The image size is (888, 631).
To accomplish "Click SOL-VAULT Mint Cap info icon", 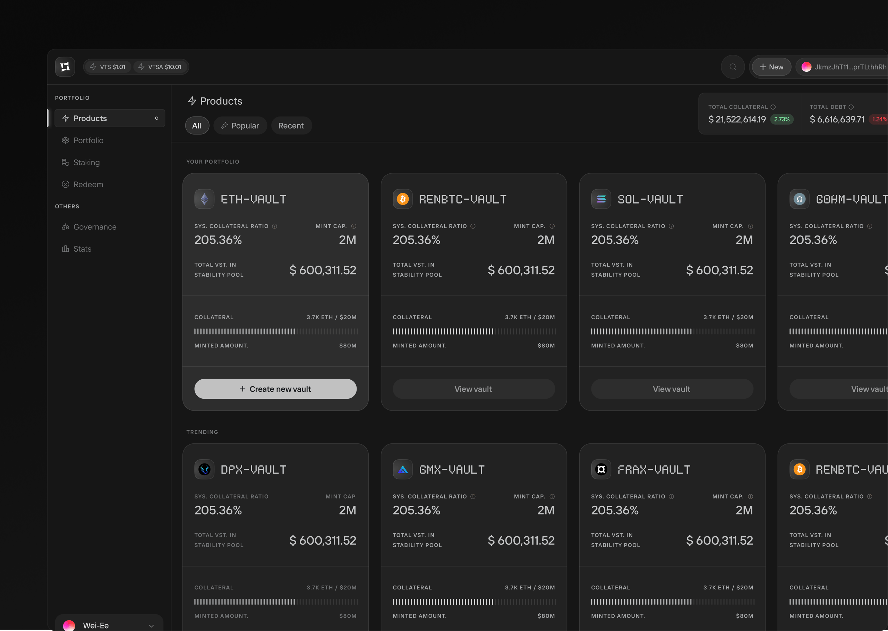I will (750, 226).
